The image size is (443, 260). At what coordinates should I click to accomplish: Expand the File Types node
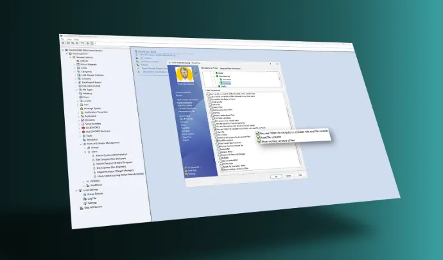[x=77, y=90]
